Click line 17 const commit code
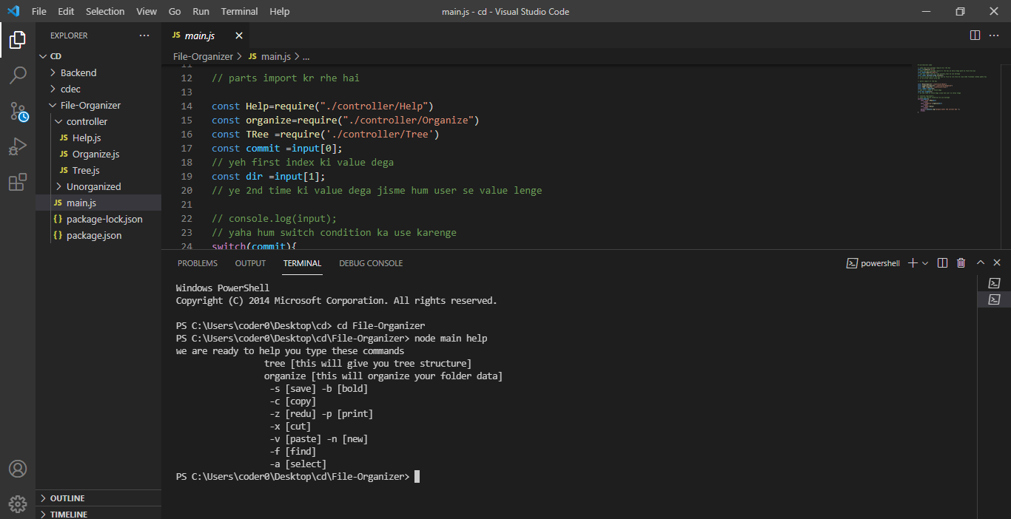This screenshot has width=1011, height=519. point(277,148)
